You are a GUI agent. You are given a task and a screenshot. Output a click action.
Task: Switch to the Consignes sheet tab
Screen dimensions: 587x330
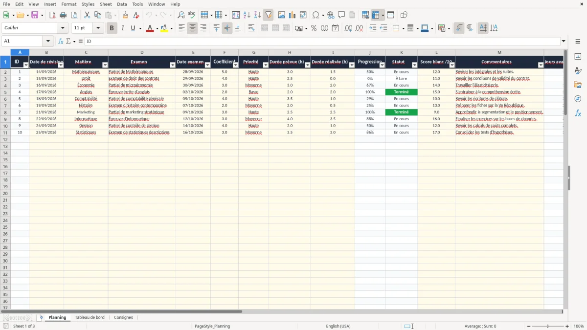(123, 317)
